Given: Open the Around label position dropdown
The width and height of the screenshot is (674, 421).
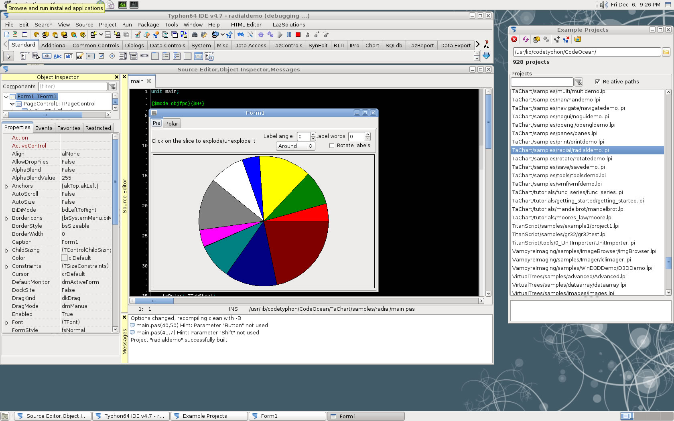Looking at the screenshot, I should pos(296,146).
